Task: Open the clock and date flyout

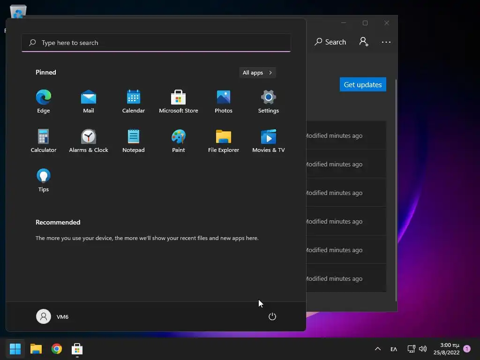Action: (446, 349)
